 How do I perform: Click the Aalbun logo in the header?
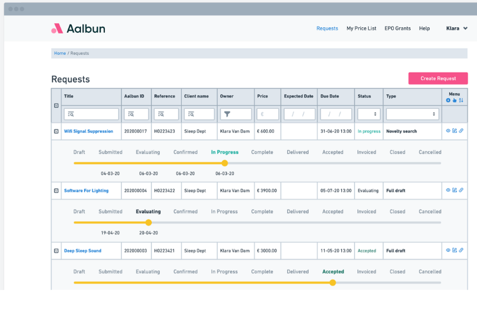[78, 28]
